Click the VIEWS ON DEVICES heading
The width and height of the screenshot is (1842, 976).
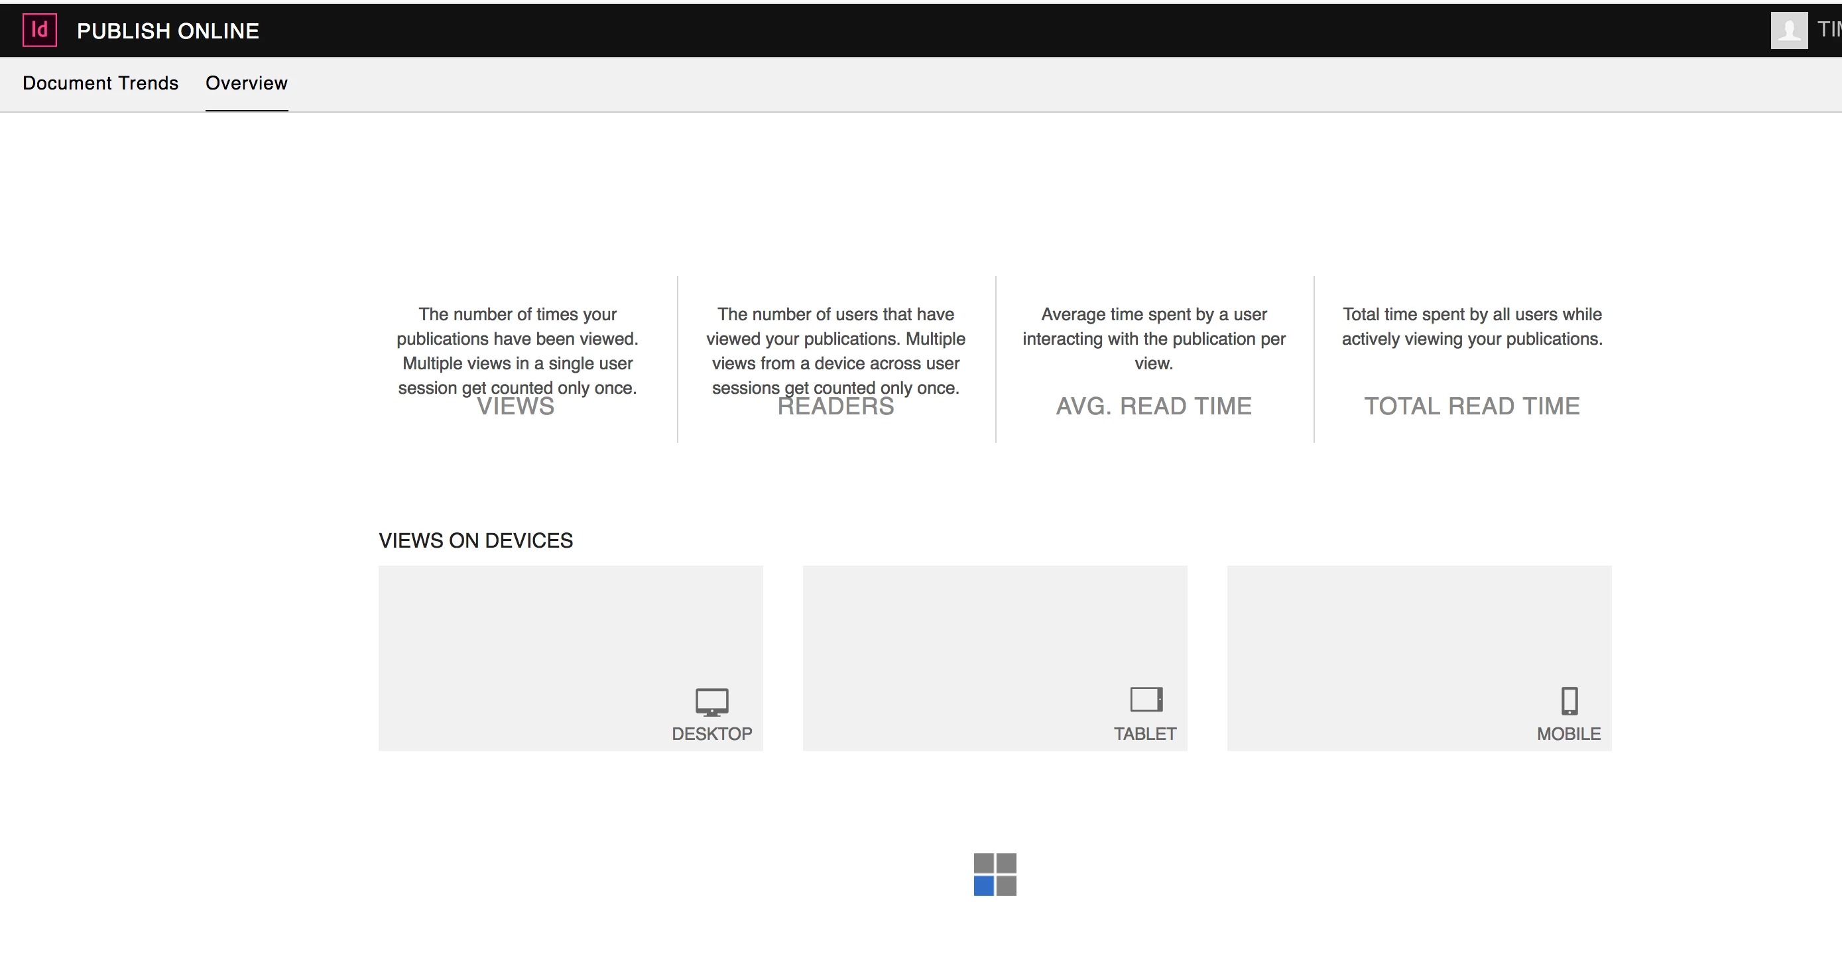click(475, 540)
